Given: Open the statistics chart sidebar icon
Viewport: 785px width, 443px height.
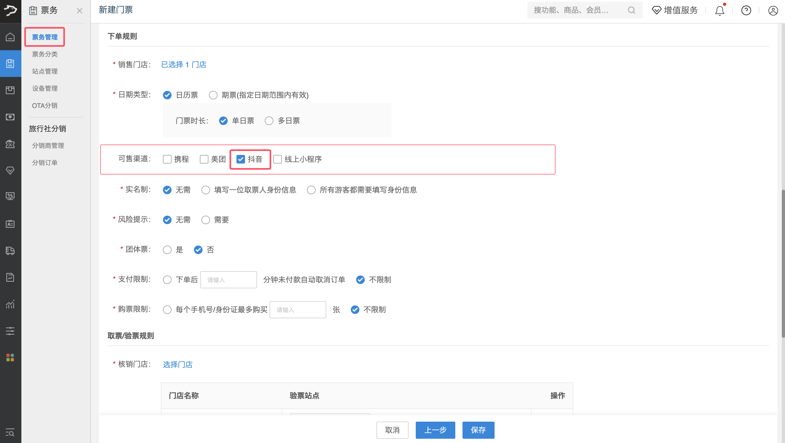Looking at the screenshot, I should pos(10,304).
